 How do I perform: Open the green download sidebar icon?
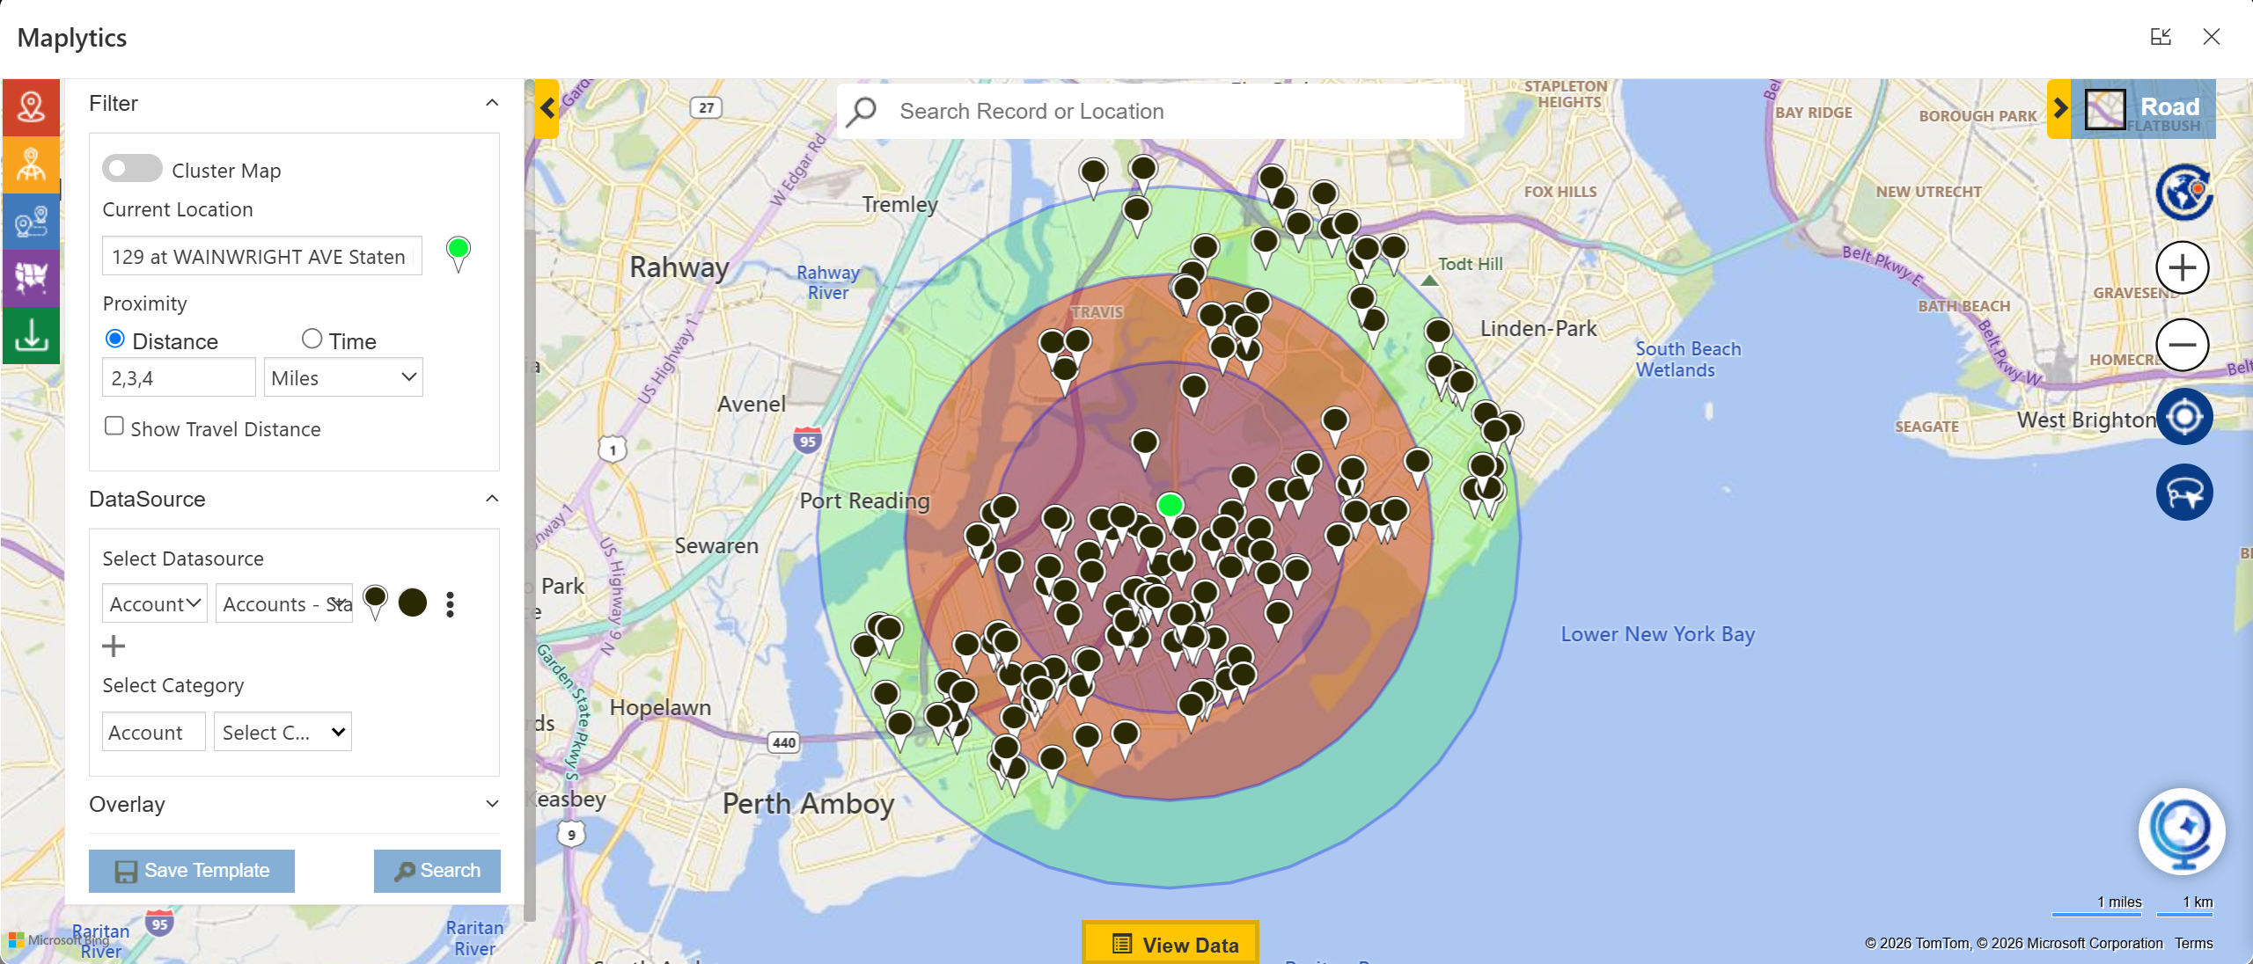(31, 335)
